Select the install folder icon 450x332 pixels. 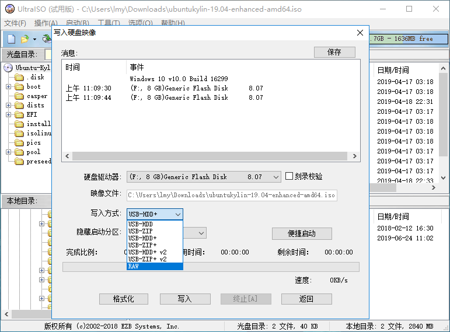19,124
